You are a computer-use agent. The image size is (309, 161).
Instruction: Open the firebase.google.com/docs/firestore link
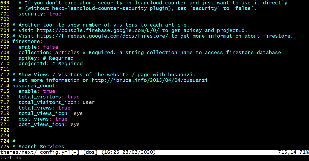[x=102, y=36]
